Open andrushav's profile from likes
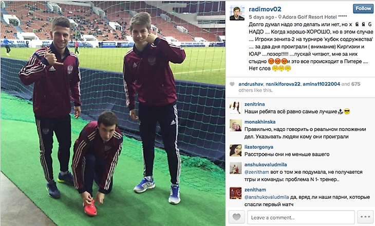Viewport: 375px width, 226px height. 251,84
